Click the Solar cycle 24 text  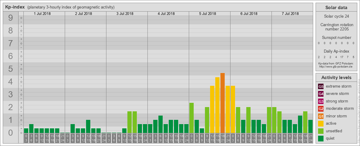[x=336, y=16]
